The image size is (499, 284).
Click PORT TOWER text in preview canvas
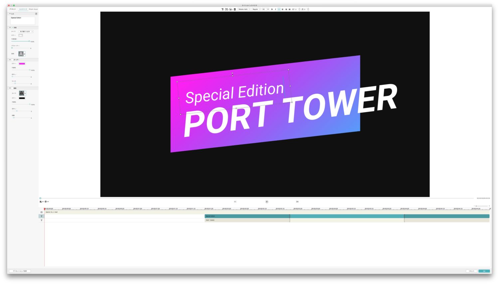tap(290, 110)
